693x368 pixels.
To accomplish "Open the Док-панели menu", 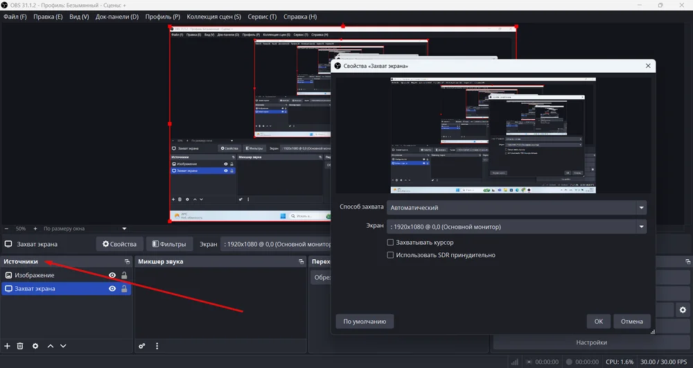I will (116, 17).
